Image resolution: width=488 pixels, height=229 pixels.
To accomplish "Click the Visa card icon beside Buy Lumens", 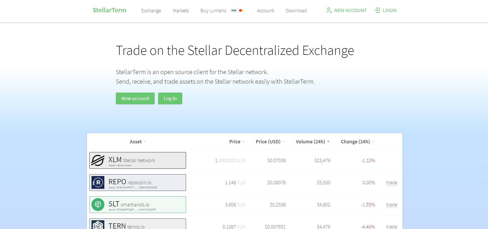I will [x=233, y=10].
